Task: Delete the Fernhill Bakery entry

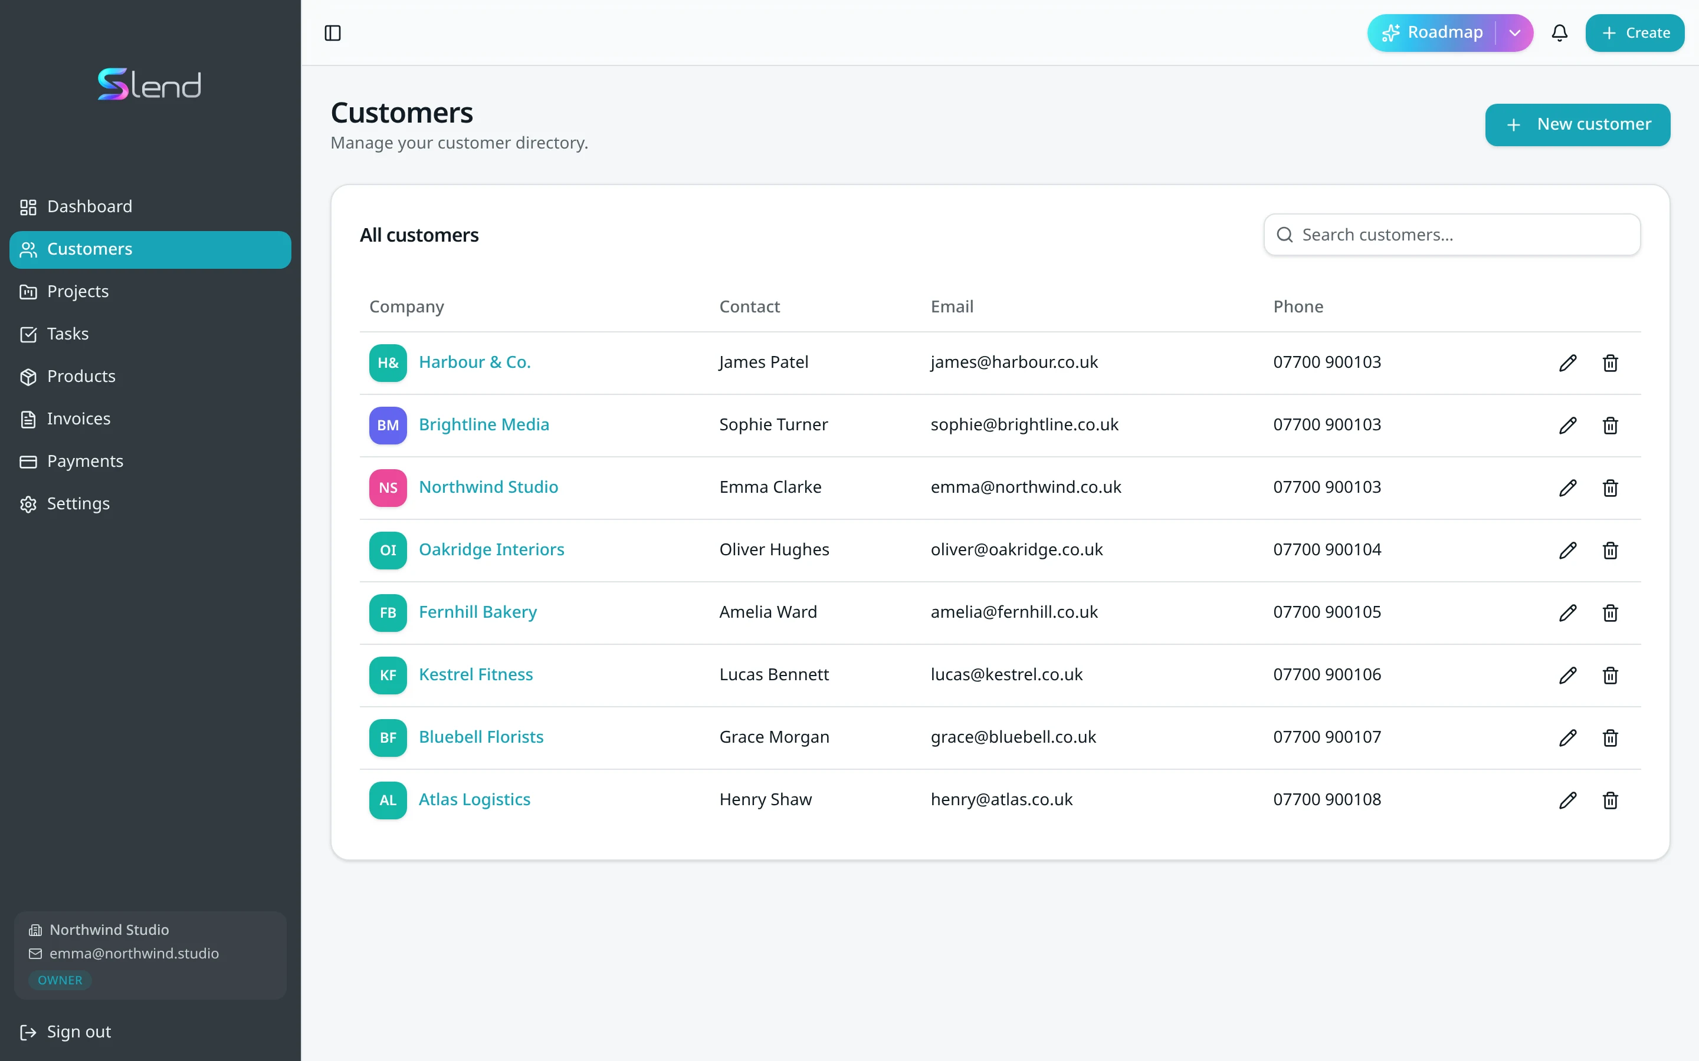Action: (1611, 612)
